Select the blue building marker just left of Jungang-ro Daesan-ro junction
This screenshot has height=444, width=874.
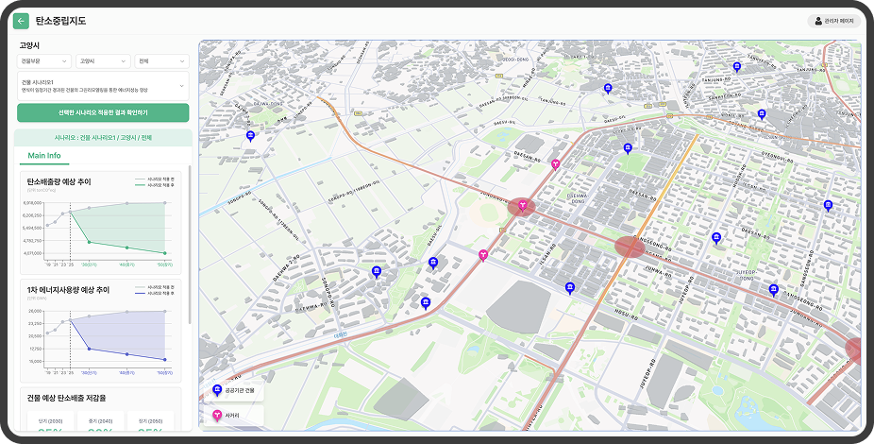pos(433,263)
